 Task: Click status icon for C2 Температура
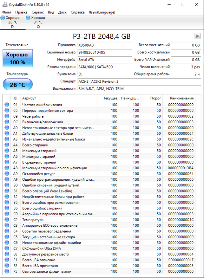7,219
